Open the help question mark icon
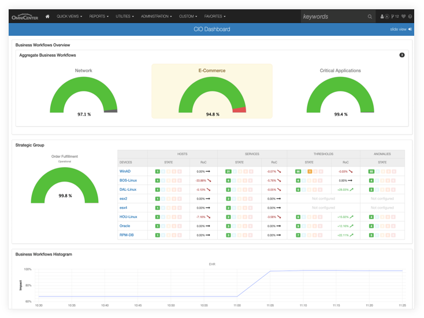 tap(410, 17)
